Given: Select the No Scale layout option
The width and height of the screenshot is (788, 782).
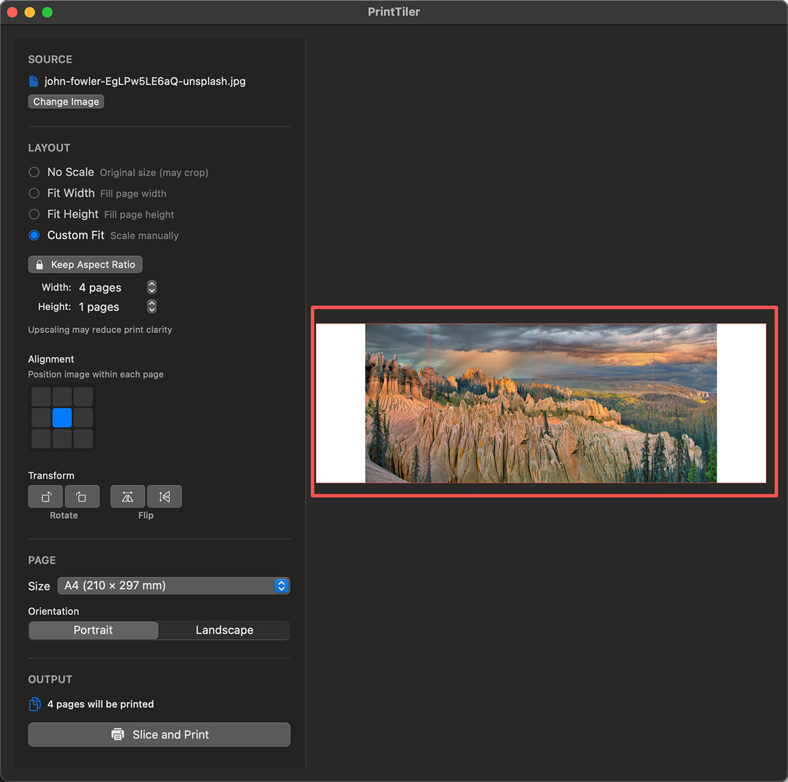Looking at the screenshot, I should (33, 172).
